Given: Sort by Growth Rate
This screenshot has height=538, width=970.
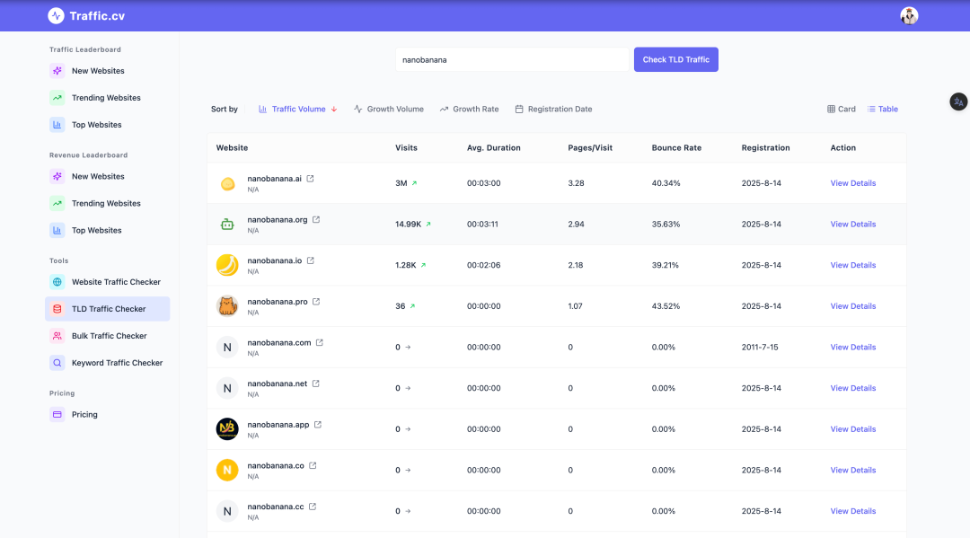Looking at the screenshot, I should point(469,109).
